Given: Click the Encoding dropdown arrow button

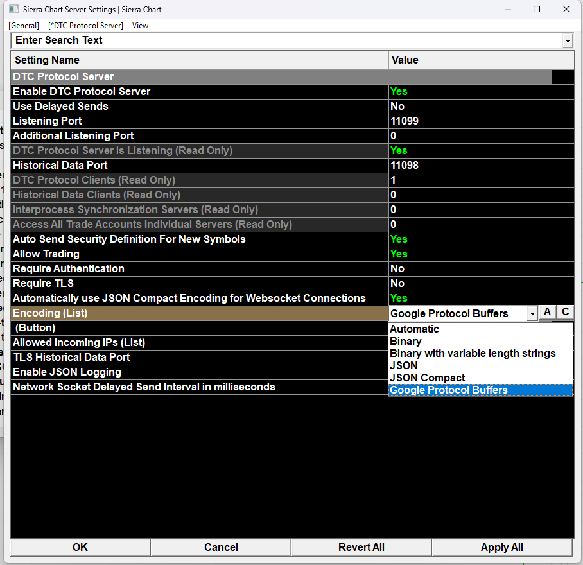Looking at the screenshot, I should pyautogui.click(x=532, y=314).
